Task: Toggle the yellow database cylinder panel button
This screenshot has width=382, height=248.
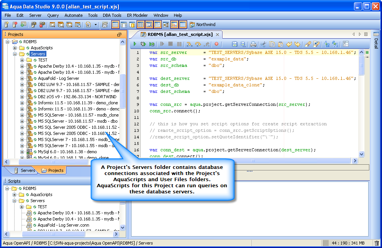Action: pos(132,24)
